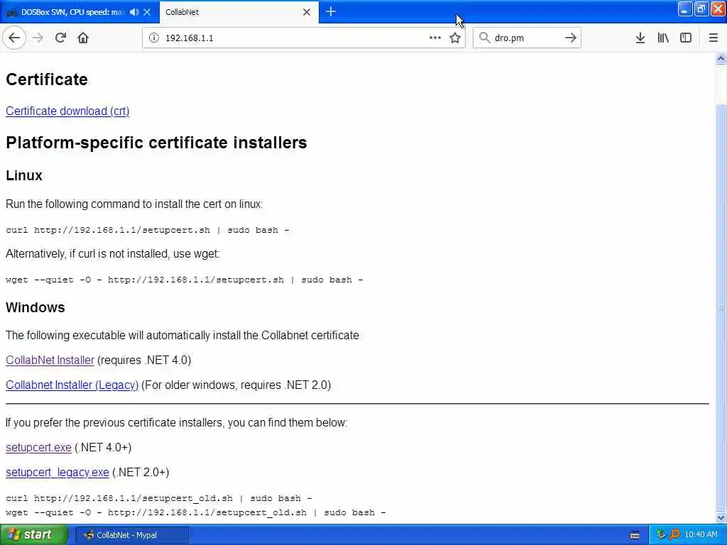
Task: Click the setupcert.exe link
Action: point(38,447)
